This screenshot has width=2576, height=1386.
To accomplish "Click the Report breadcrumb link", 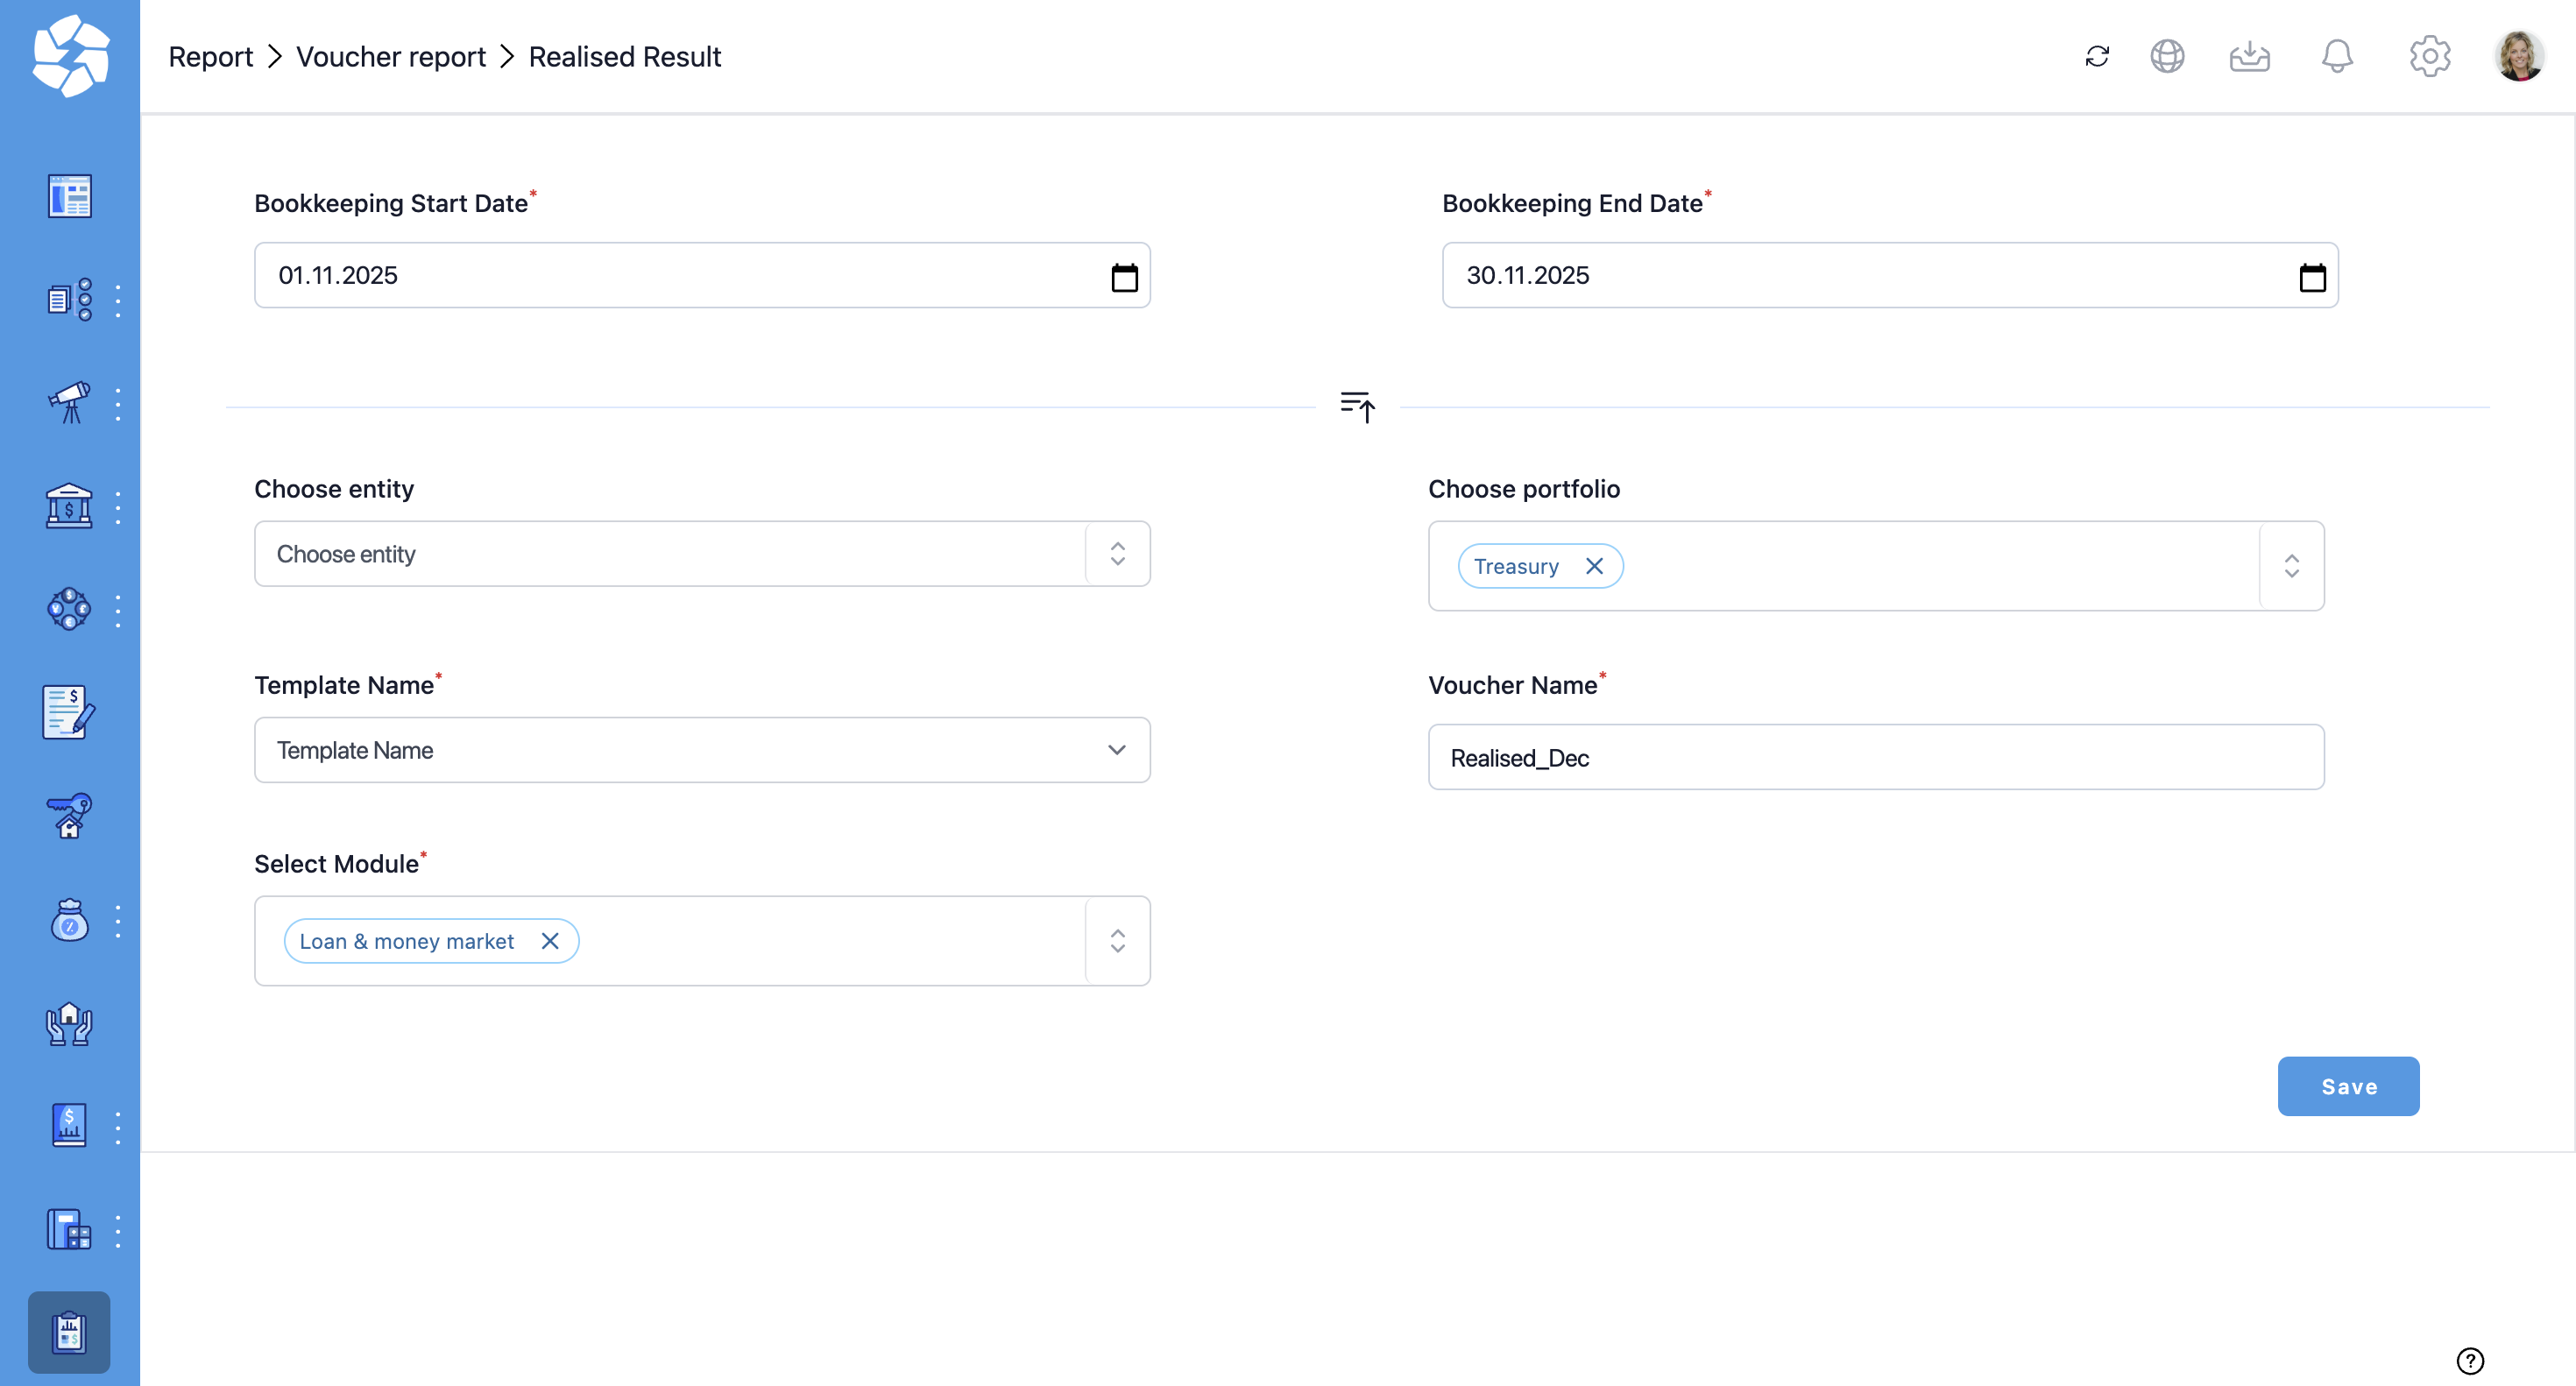I will (x=210, y=57).
